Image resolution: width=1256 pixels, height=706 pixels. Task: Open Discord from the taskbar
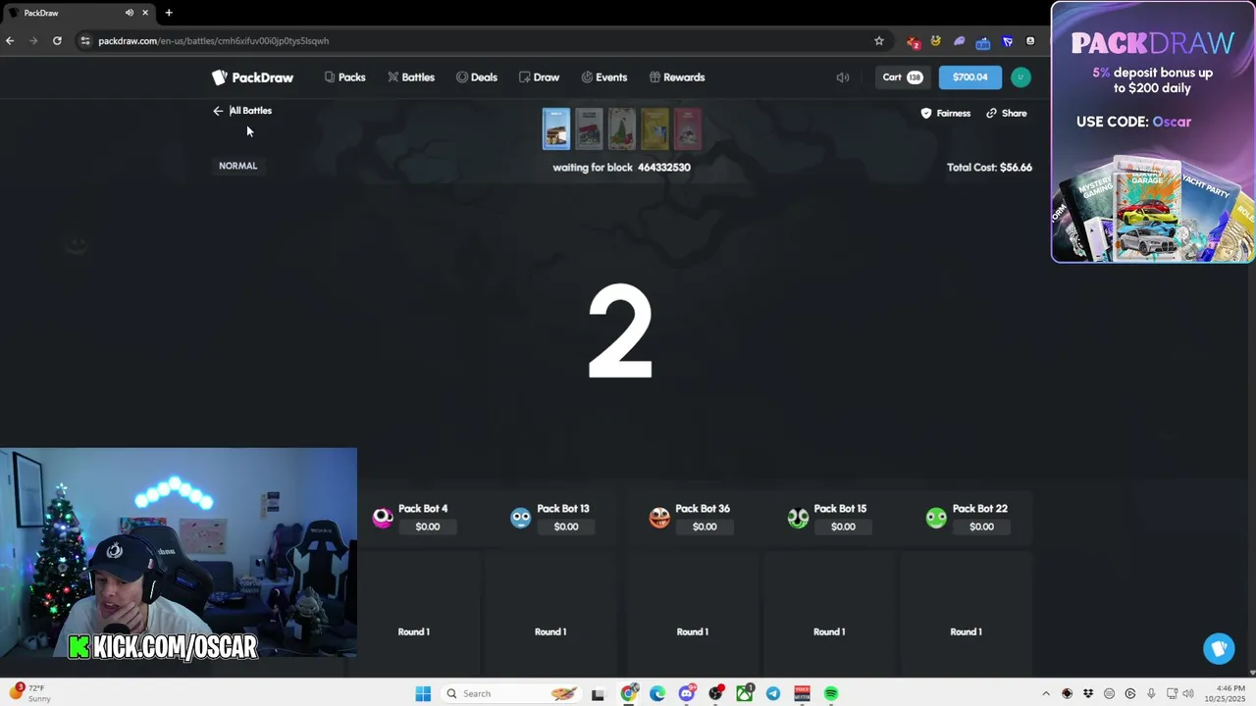pos(687,694)
